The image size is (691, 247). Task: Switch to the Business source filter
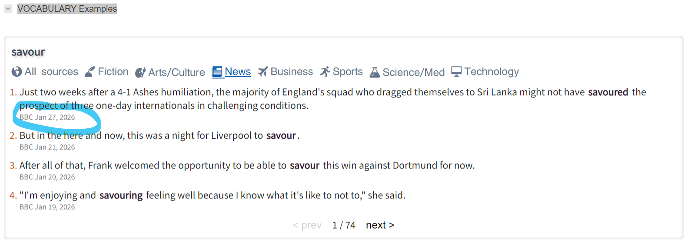coord(292,71)
